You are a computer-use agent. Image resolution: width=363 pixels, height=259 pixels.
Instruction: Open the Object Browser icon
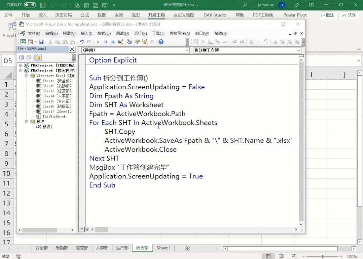tap(144, 42)
